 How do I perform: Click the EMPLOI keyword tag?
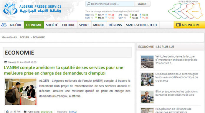coord(73,112)
